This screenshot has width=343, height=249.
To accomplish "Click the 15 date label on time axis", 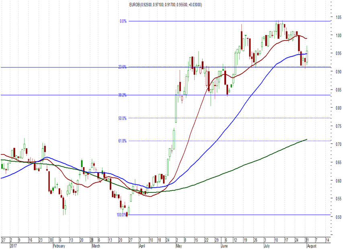I will [196, 240].
